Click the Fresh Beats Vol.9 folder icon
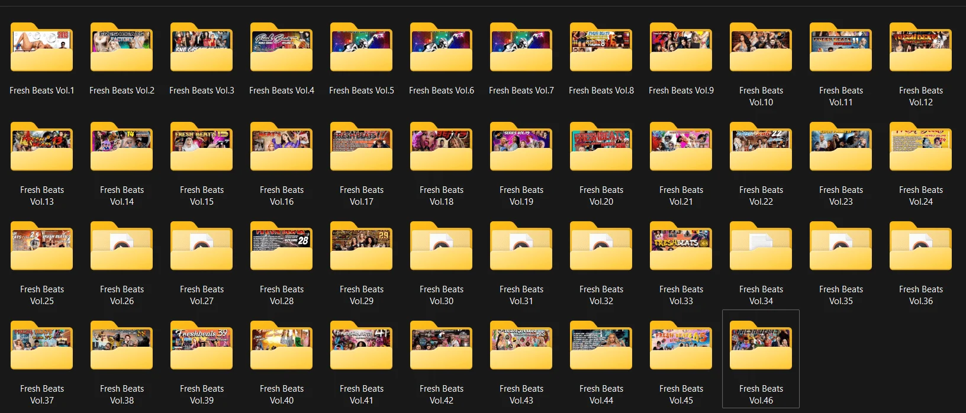 click(x=681, y=47)
